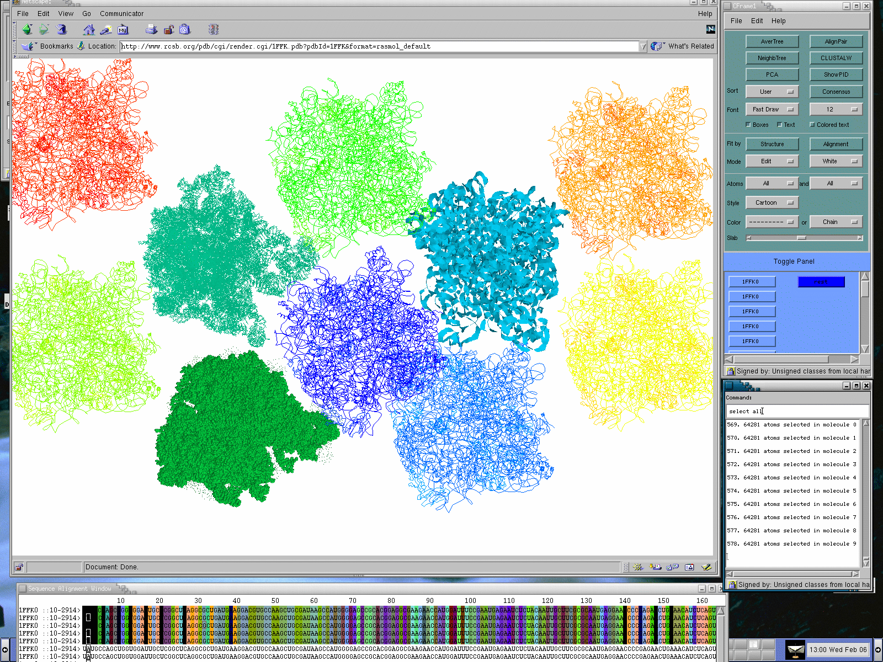Expand the Sort dropdown set to User
883x662 pixels.
[772, 92]
